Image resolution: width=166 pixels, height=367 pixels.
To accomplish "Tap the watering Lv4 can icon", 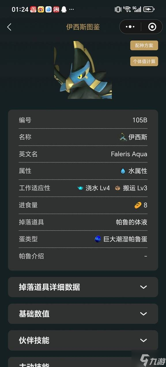I will click(80, 188).
